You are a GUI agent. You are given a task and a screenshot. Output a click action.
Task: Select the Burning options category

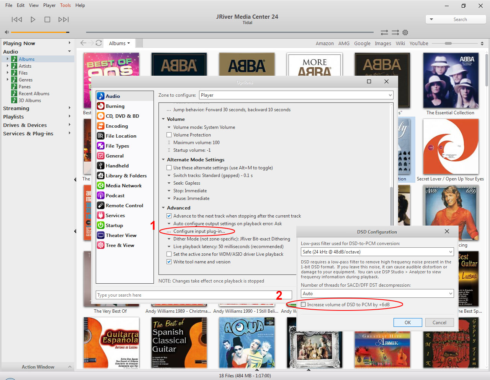(115, 106)
